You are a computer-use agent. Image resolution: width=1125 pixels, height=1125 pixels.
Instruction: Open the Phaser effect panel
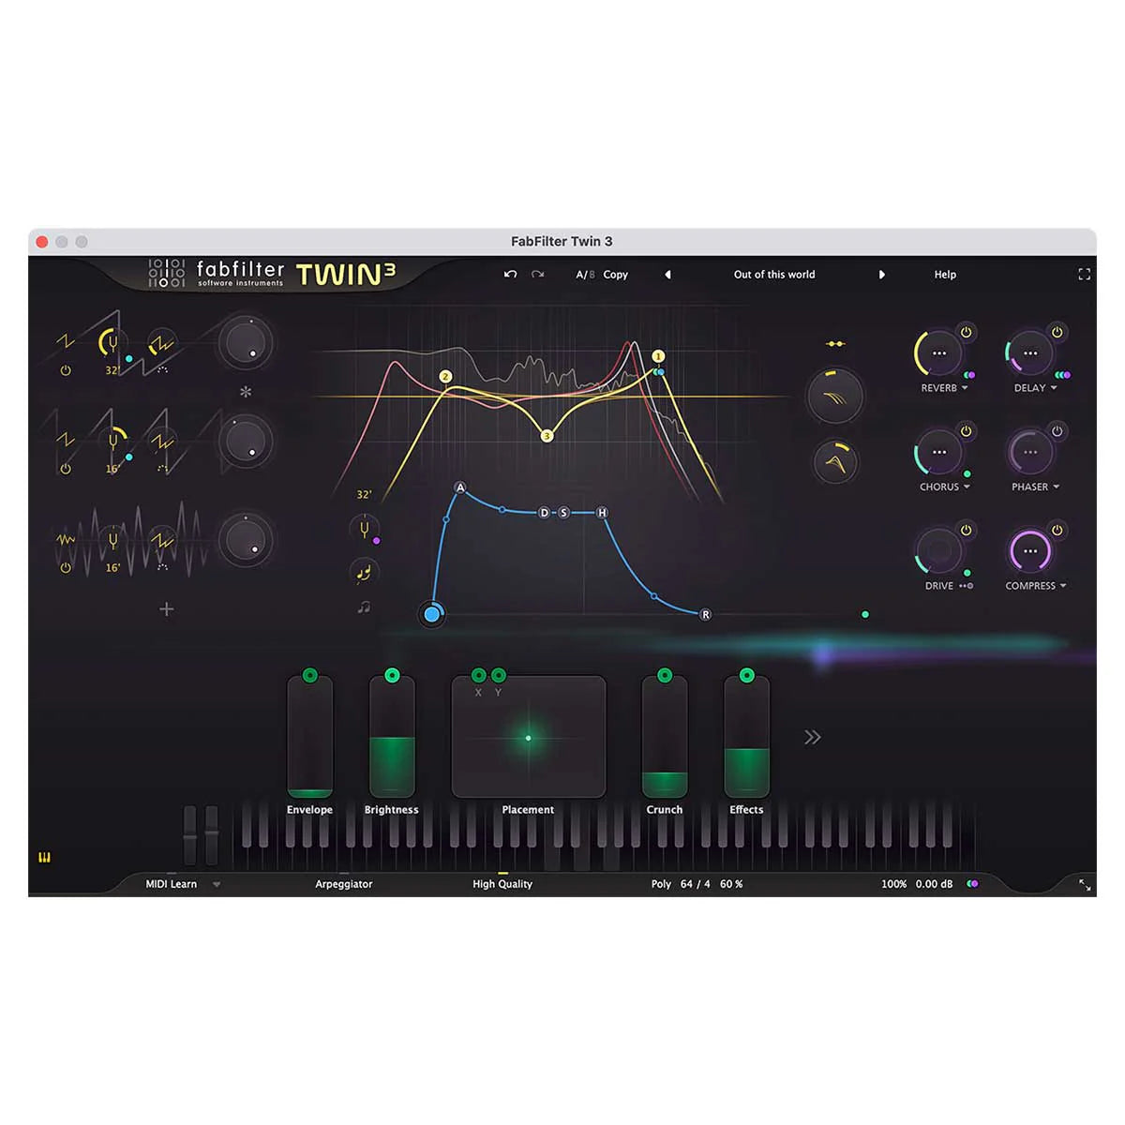(x=1029, y=452)
